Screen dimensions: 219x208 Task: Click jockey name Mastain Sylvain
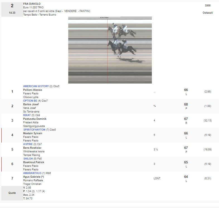coord(33,133)
